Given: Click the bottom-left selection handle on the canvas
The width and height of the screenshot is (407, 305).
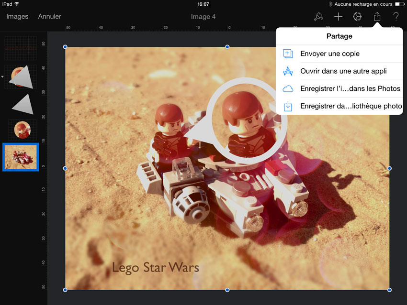Looking at the screenshot, I should [x=65, y=290].
